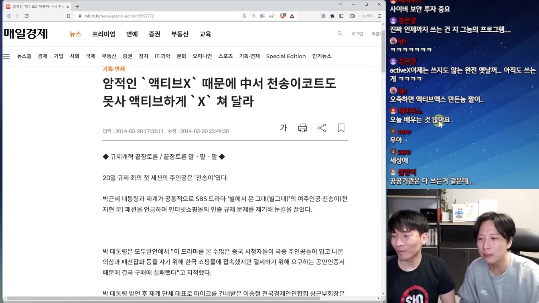The height and width of the screenshot is (303, 539).
Task: Click the horizontal page scrollbar
Action: pyautogui.click(x=164, y=298)
